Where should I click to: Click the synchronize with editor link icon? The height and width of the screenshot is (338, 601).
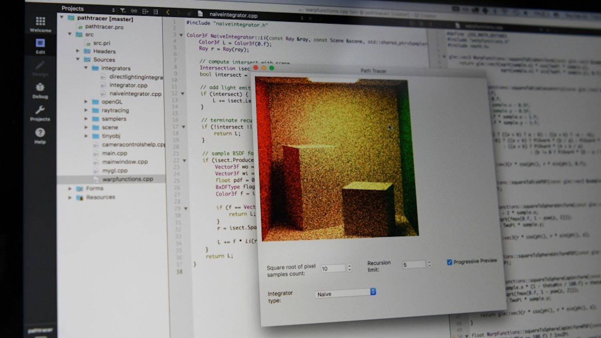click(x=134, y=11)
